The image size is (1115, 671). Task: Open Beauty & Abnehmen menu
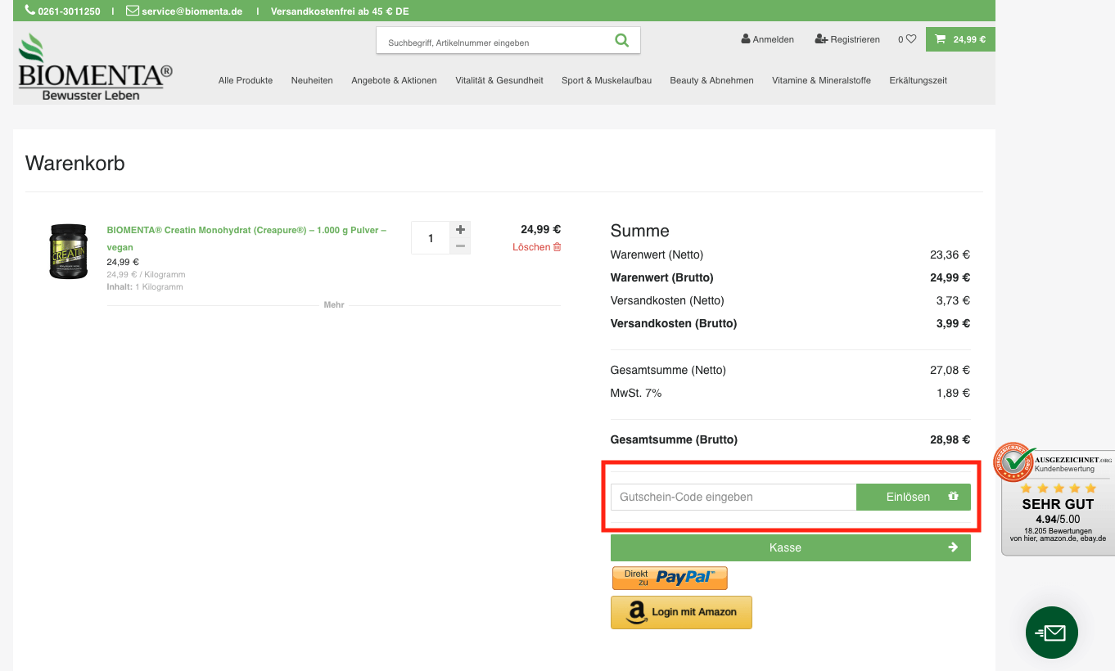[x=711, y=80]
